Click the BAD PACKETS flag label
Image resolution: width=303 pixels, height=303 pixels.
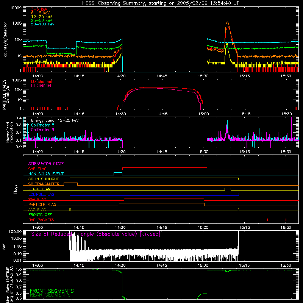coord(41,220)
